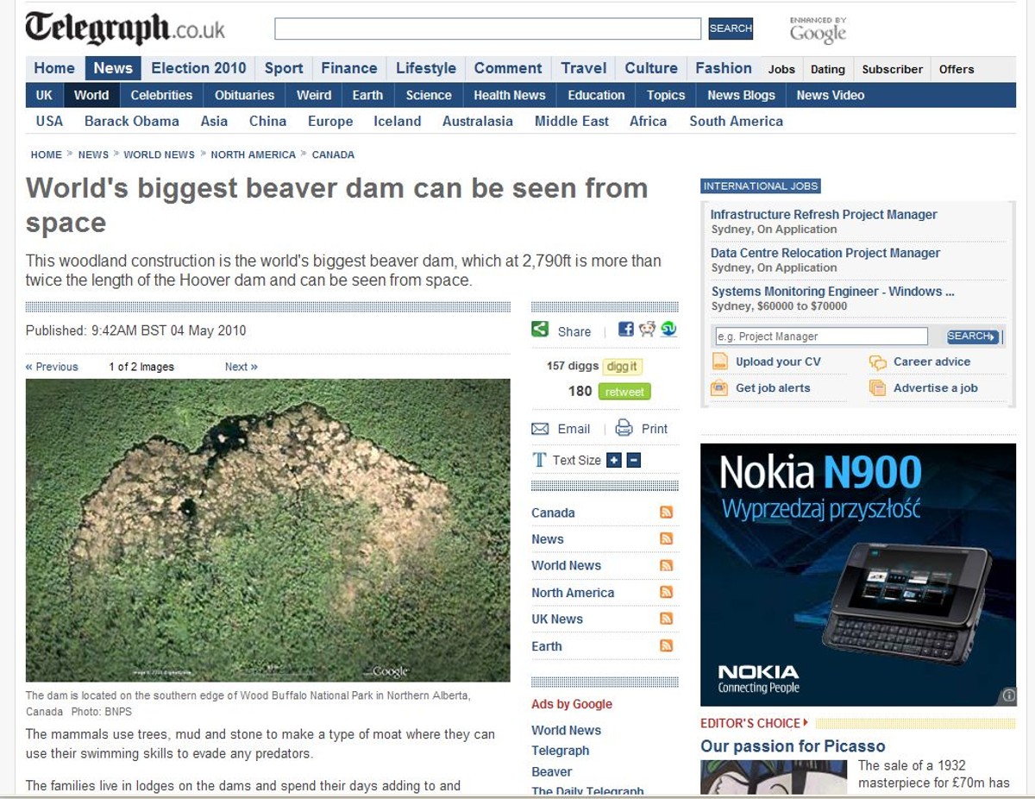Viewport: 1035px width, 799px height.
Task: Click the jobs Project Manager search field
Action: coord(821,337)
